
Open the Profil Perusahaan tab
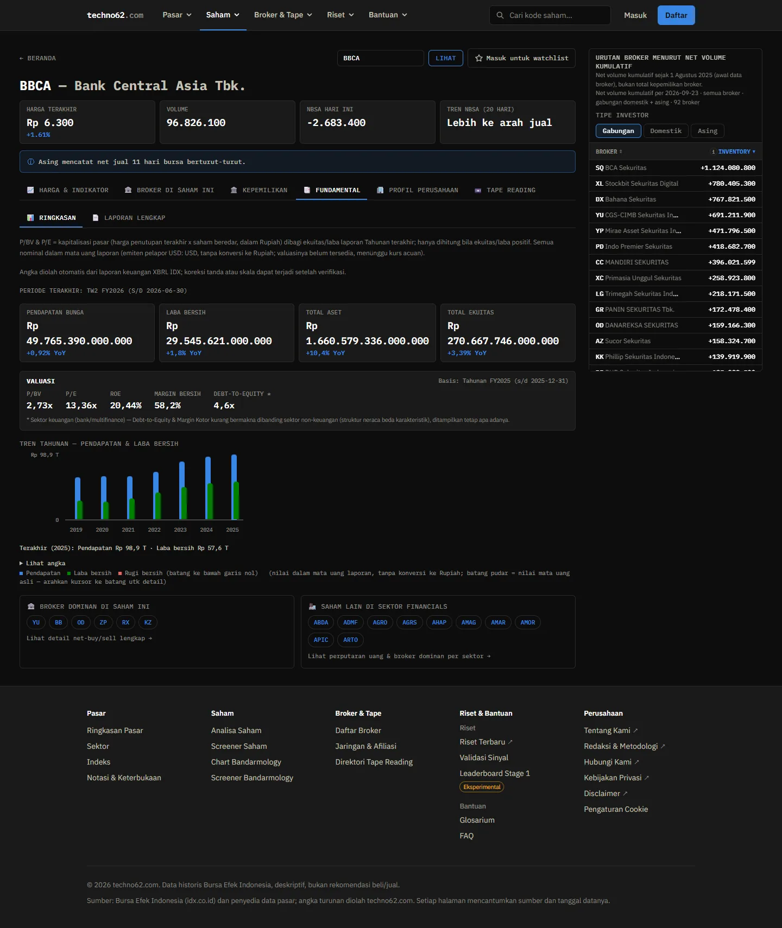point(417,190)
